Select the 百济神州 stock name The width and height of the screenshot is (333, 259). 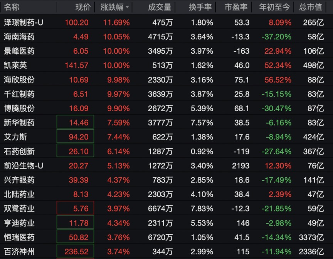coord(19,252)
